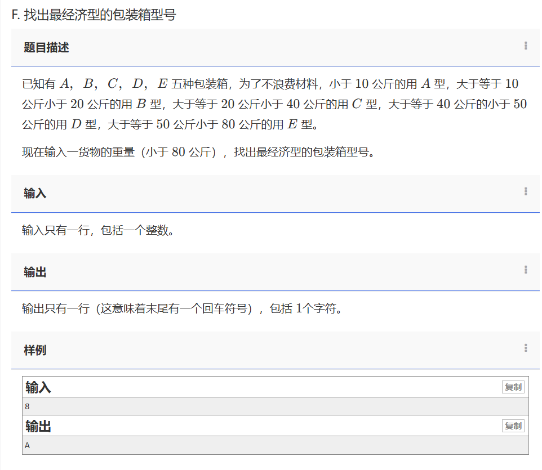Image resolution: width=542 pixels, height=470 pixels.
Task: Open the 样例 section three-dot menu
Action: [x=525, y=348]
